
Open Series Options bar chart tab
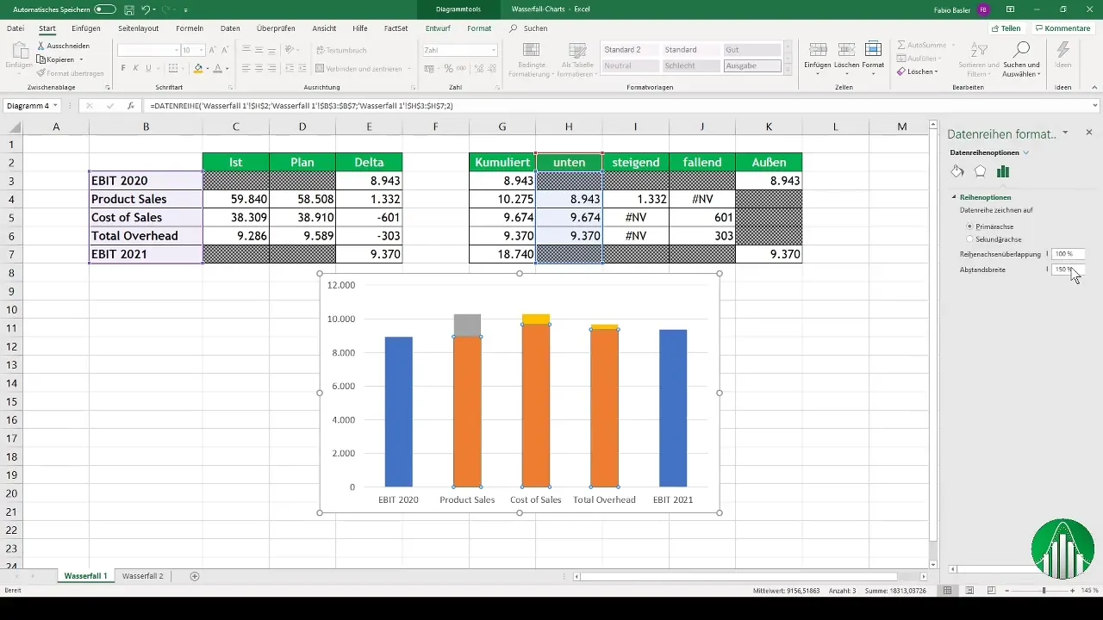pos(1003,171)
